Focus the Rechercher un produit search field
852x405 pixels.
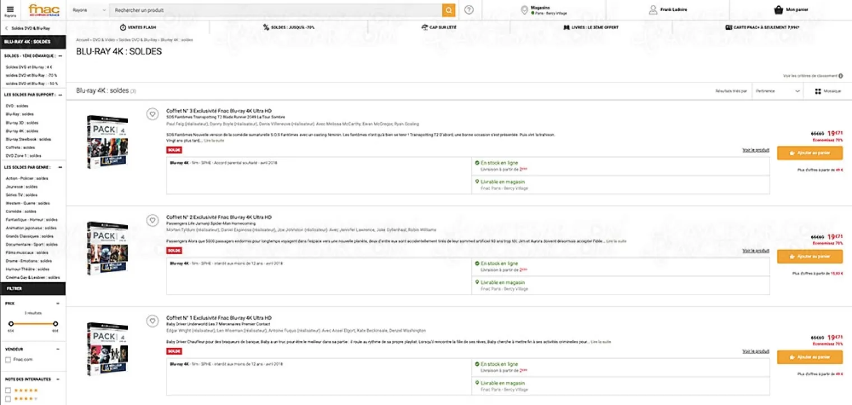275,10
